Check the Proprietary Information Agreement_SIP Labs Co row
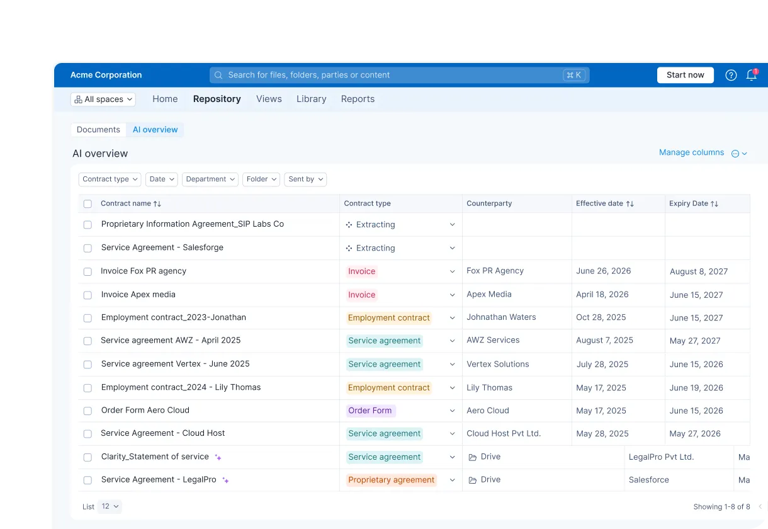The width and height of the screenshot is (768, 529). click(x=88, y=225)
